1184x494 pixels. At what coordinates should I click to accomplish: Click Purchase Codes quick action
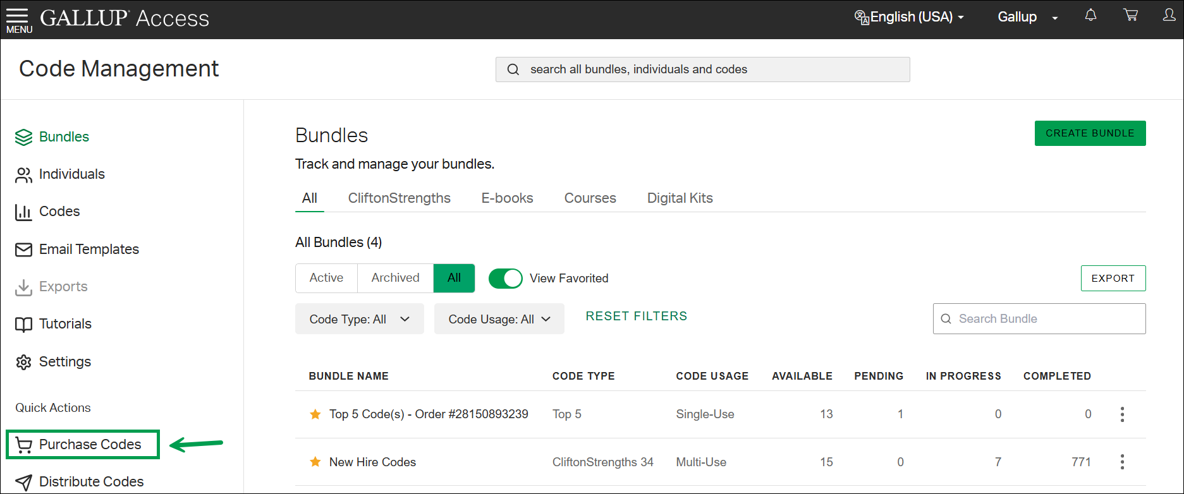[83, 445]
